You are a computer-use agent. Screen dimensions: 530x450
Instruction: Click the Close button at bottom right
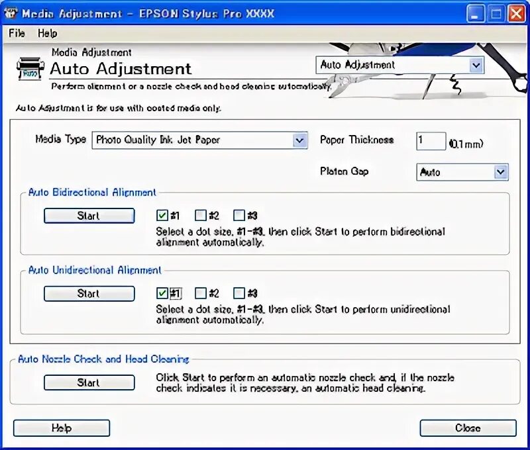pos(468,428)
